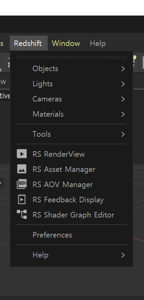Open the top menu bar Help menu
The height and width of the screenshot is (300, 144).
(x=98, y=43)
